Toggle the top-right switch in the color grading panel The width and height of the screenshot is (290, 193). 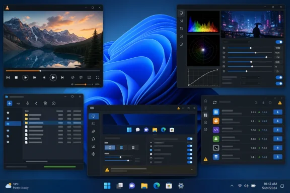(x=279, y=42)
